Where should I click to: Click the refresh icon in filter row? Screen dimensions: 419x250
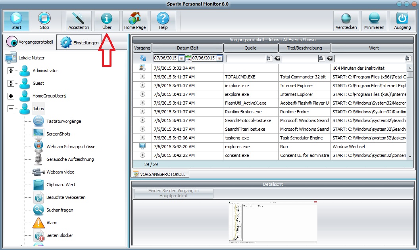(x=143, y=58)
